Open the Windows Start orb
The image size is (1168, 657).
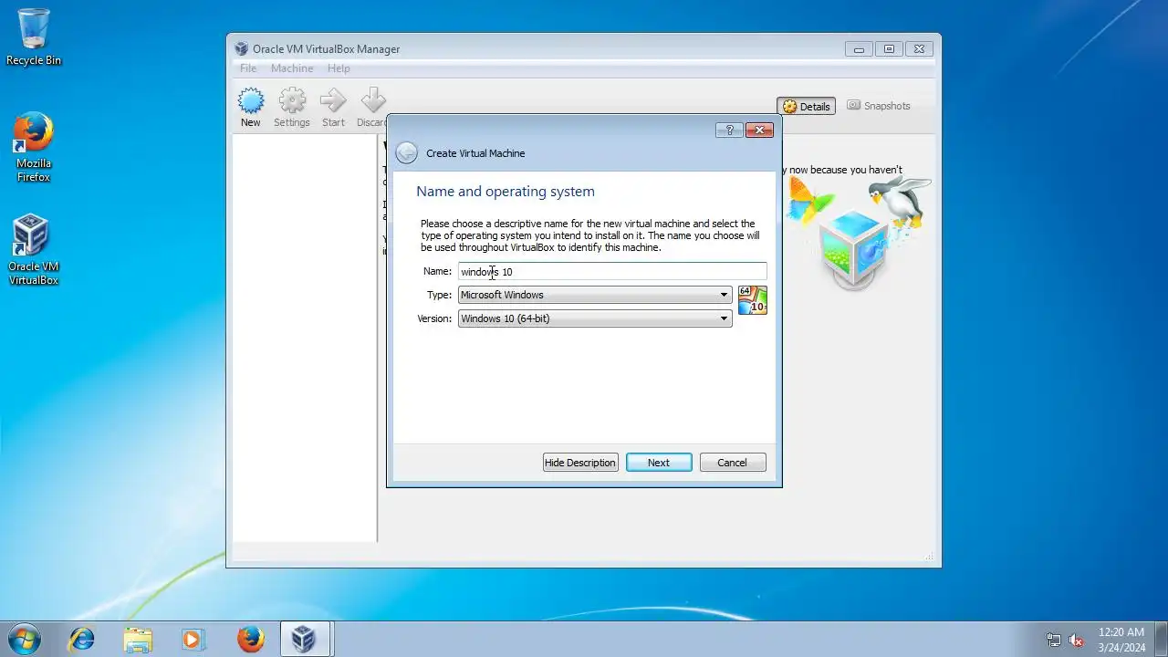[24, 639]
